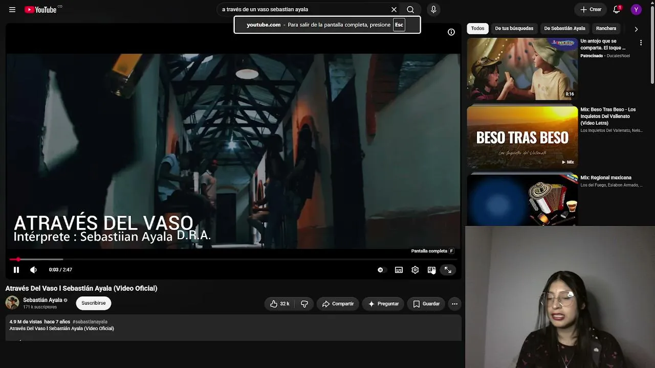Open the Sebastián Ayala channel avatar
Image resolution: width=655 pixels, height=368 pixels.
[12, 303]
